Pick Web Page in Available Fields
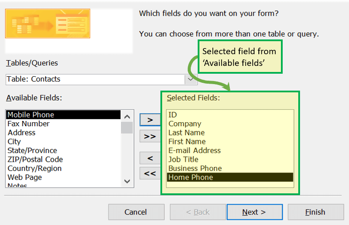The image size is (349, 225). pyautogui.click(x=63, y=177)
